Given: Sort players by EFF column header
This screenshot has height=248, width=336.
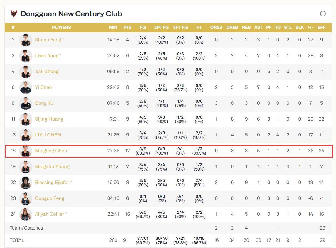Looking at the screenshot, I should 321,27.
